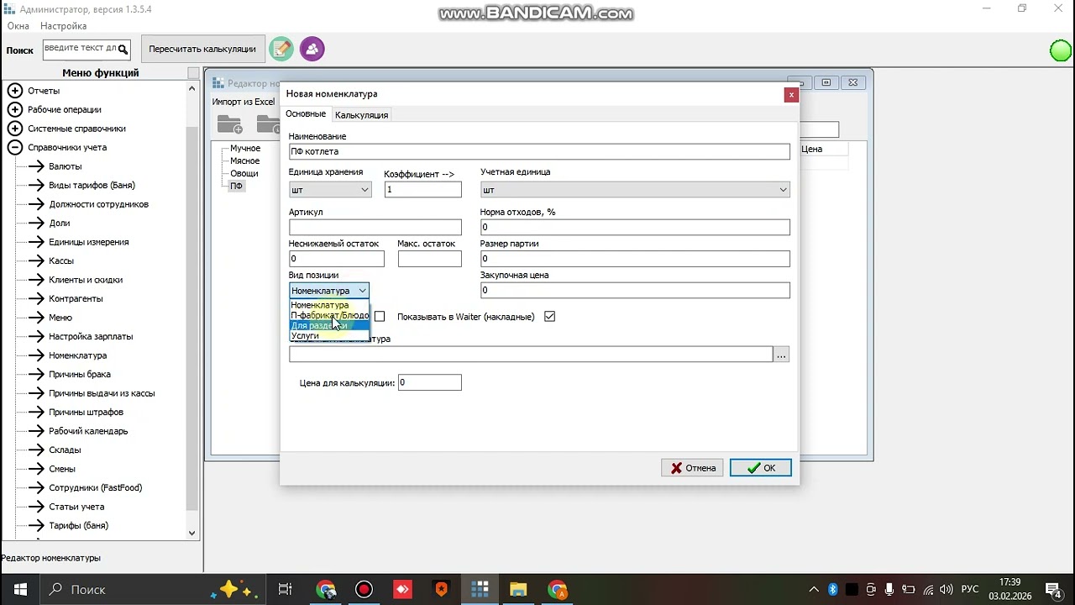Click the green status circle indicator
Image resolution: width=1075 pixels, height=605 pixels.
click(1061, 50)
